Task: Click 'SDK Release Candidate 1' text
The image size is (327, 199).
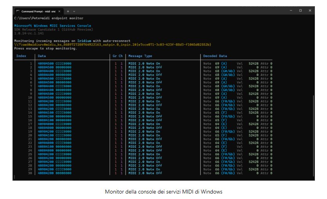Action: [37, 29]
